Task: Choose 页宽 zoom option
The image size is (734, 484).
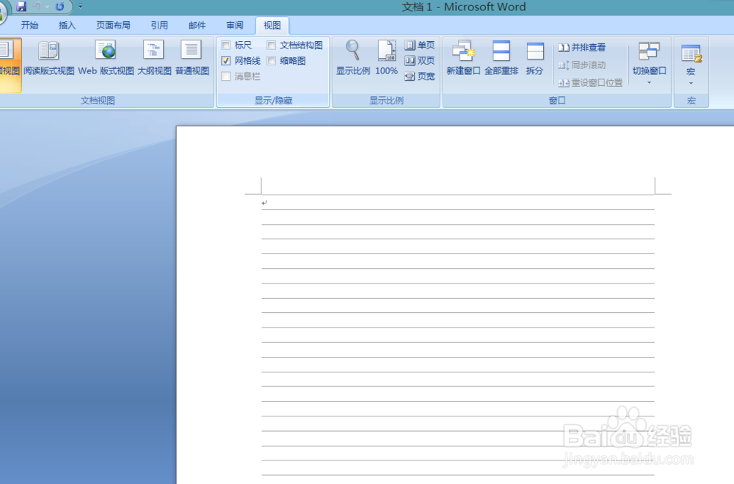Action: (x=420, y=76)
